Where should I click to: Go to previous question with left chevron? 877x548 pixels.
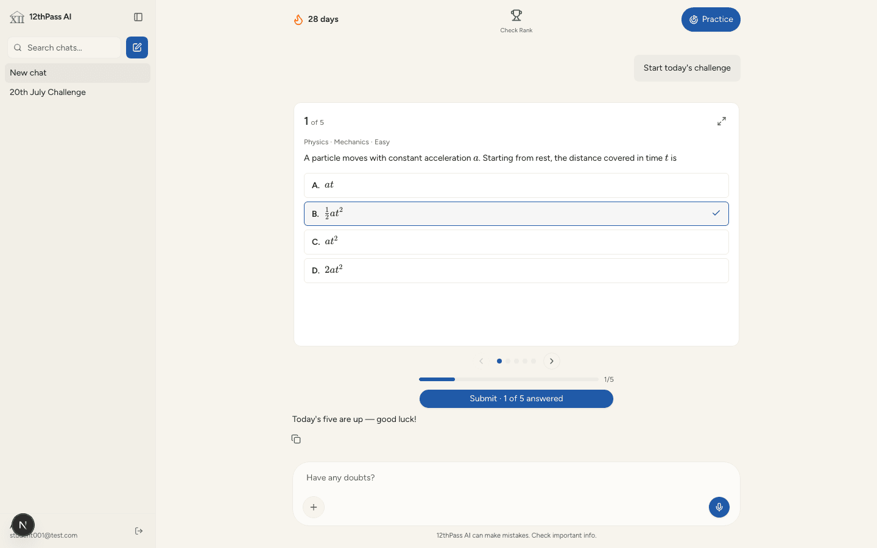pos(481,361)
